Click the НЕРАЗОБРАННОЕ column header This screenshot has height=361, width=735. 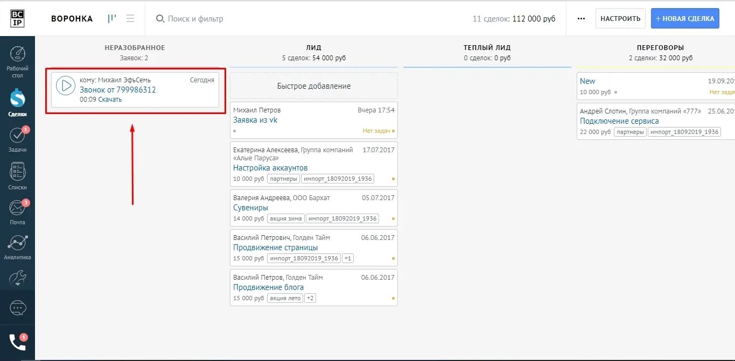tap(135, 48)
